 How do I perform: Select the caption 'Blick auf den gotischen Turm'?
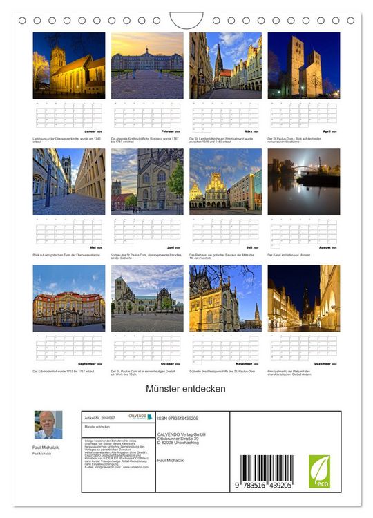(x=66, y=255)
